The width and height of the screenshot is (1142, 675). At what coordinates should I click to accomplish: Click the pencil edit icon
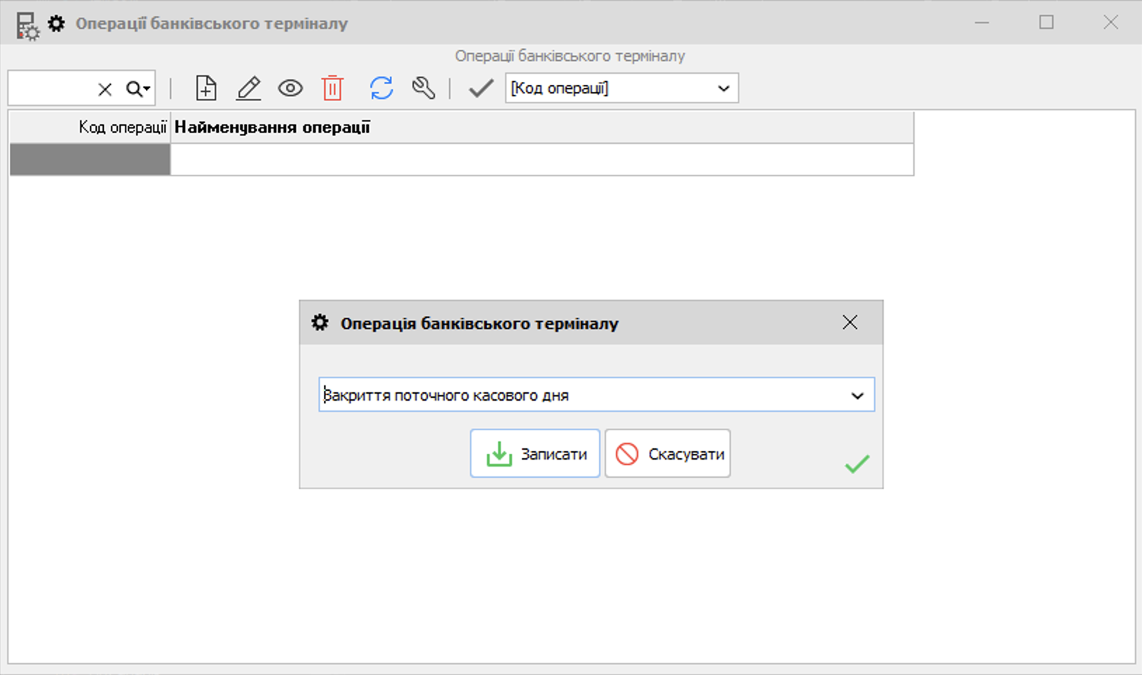coord(248,88)
